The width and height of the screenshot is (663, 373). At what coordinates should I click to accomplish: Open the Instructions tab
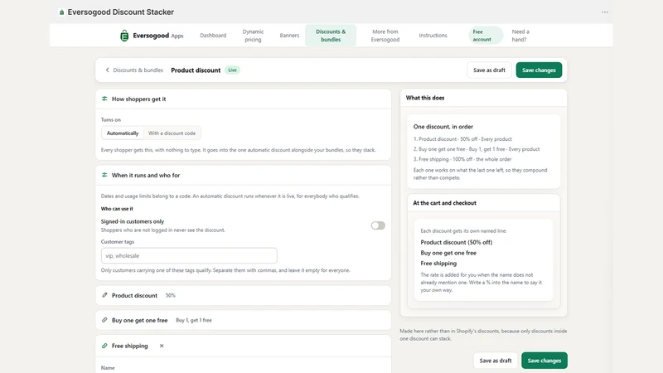tap(433, 36)
